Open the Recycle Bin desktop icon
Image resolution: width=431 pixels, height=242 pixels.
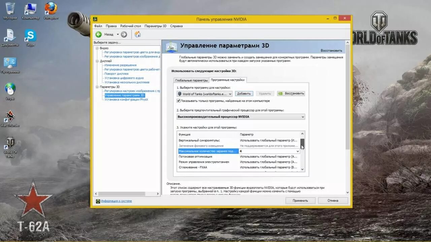click(10, 10)
